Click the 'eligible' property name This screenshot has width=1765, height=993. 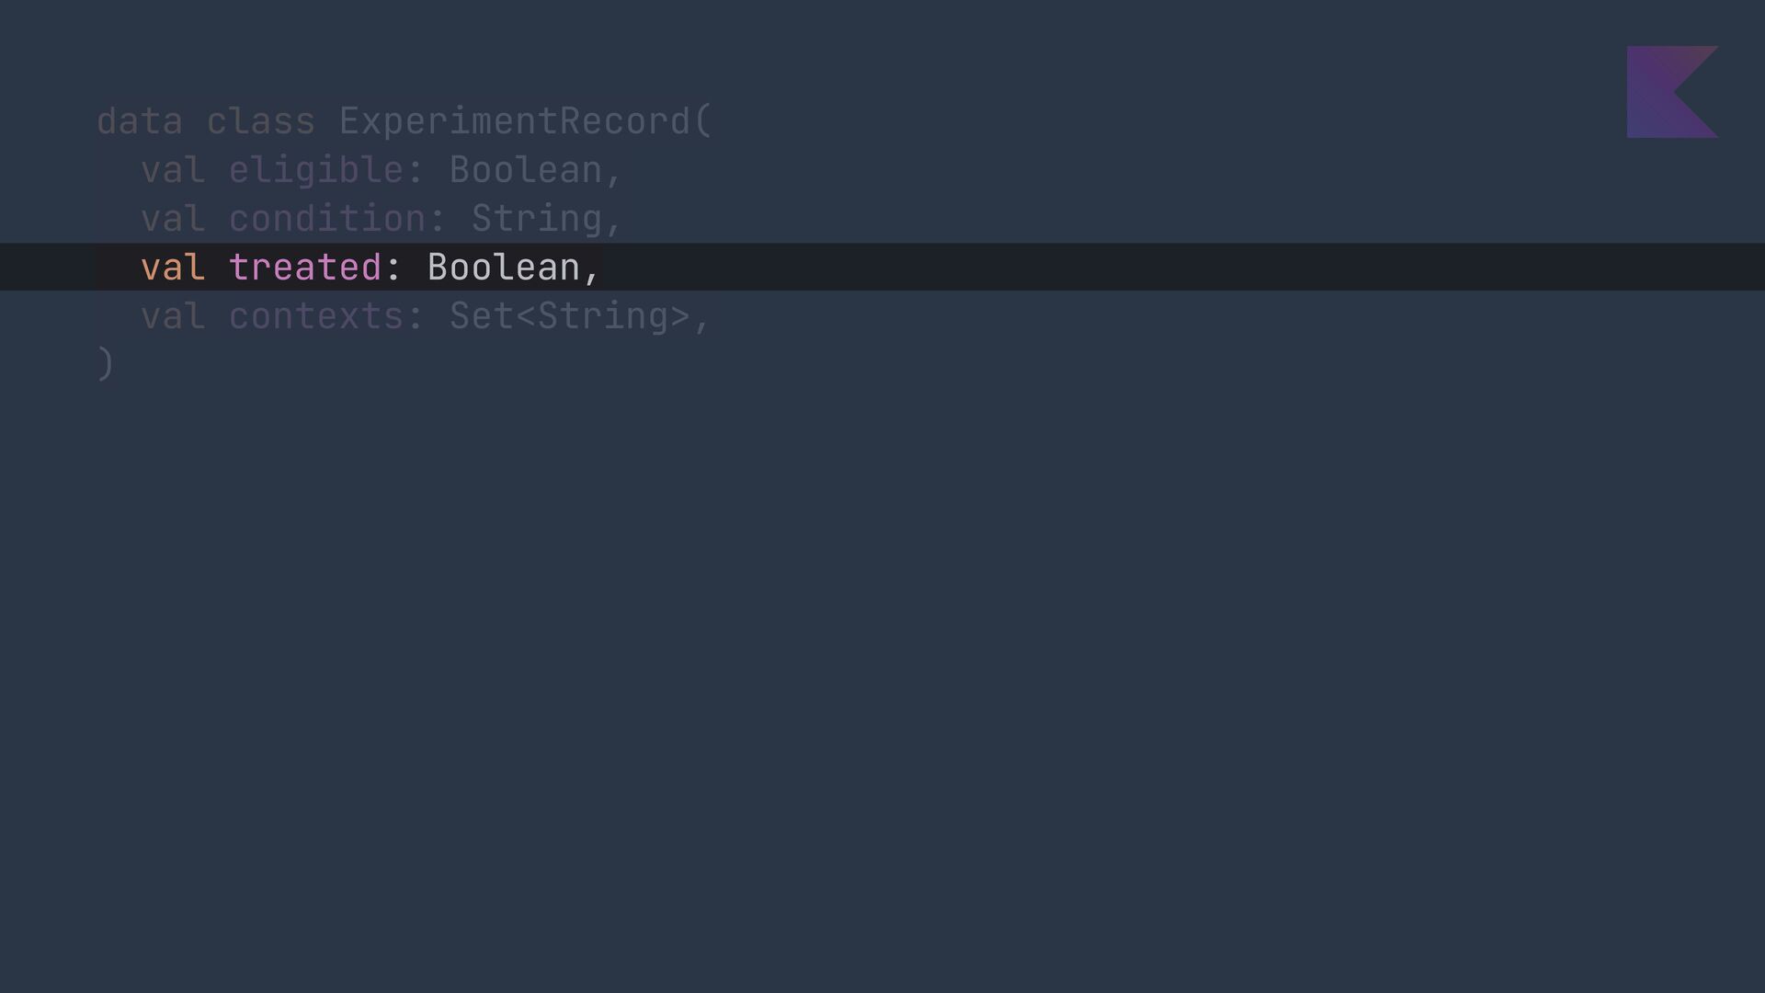(316, 170)
